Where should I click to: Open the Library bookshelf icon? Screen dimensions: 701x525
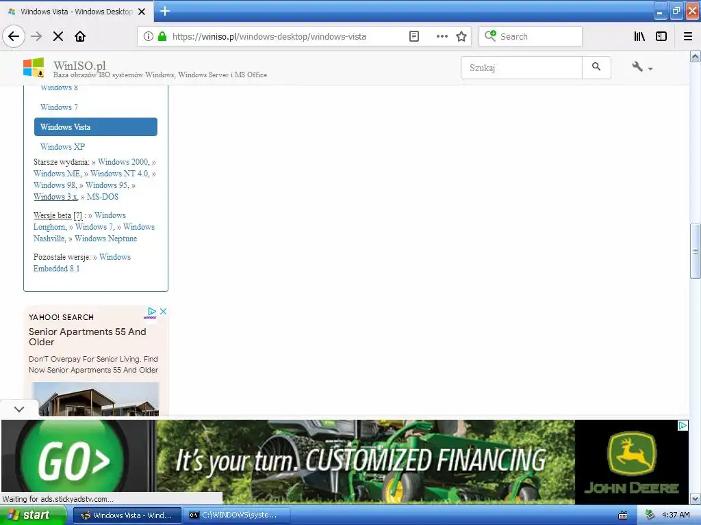pyautogui.click(x=639, y=36)
